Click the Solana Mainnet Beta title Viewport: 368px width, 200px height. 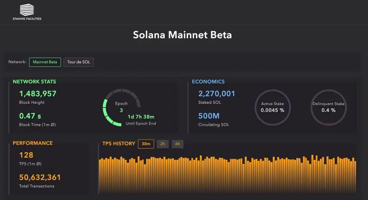click(x=182, y=35)
